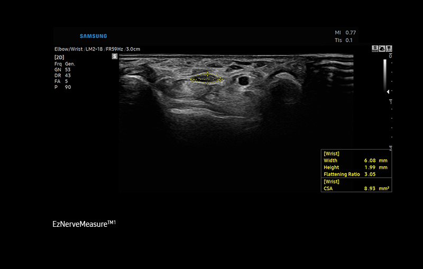The image size is (423, 269).
Task: Click the Elbow/Wrist preset label
Action: [66, 49]
